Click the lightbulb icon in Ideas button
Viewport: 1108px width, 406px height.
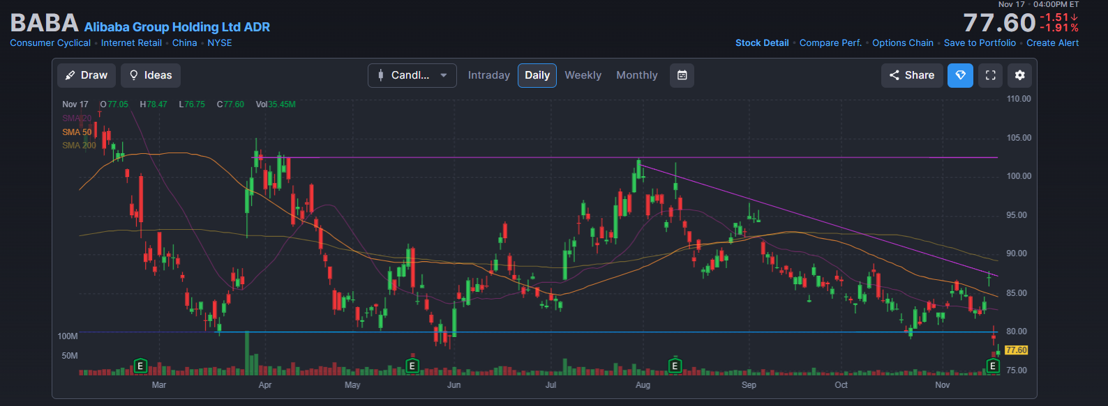pyautogui.click(x=134, y=75)
